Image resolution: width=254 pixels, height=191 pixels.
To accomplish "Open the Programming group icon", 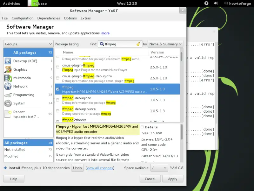I will pyautogui.click(x=8, y=95).
